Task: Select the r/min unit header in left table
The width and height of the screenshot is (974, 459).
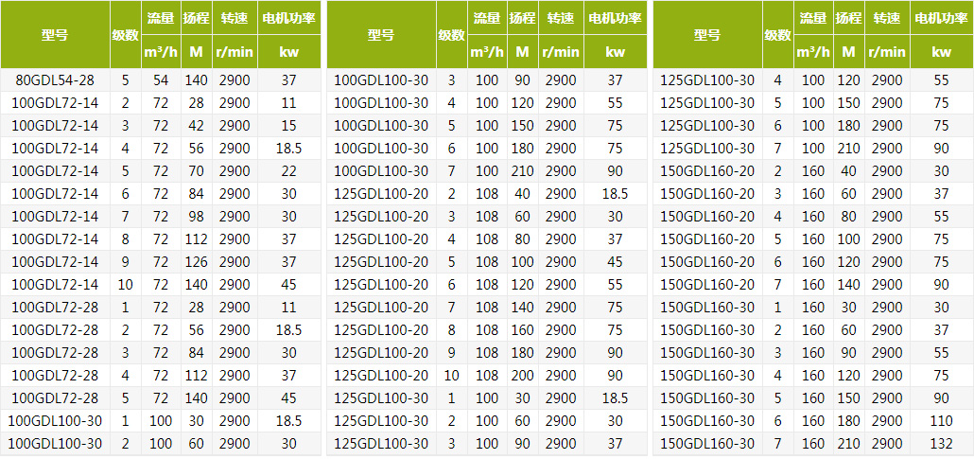Action: pyautogui.click(x=235, y=52)
